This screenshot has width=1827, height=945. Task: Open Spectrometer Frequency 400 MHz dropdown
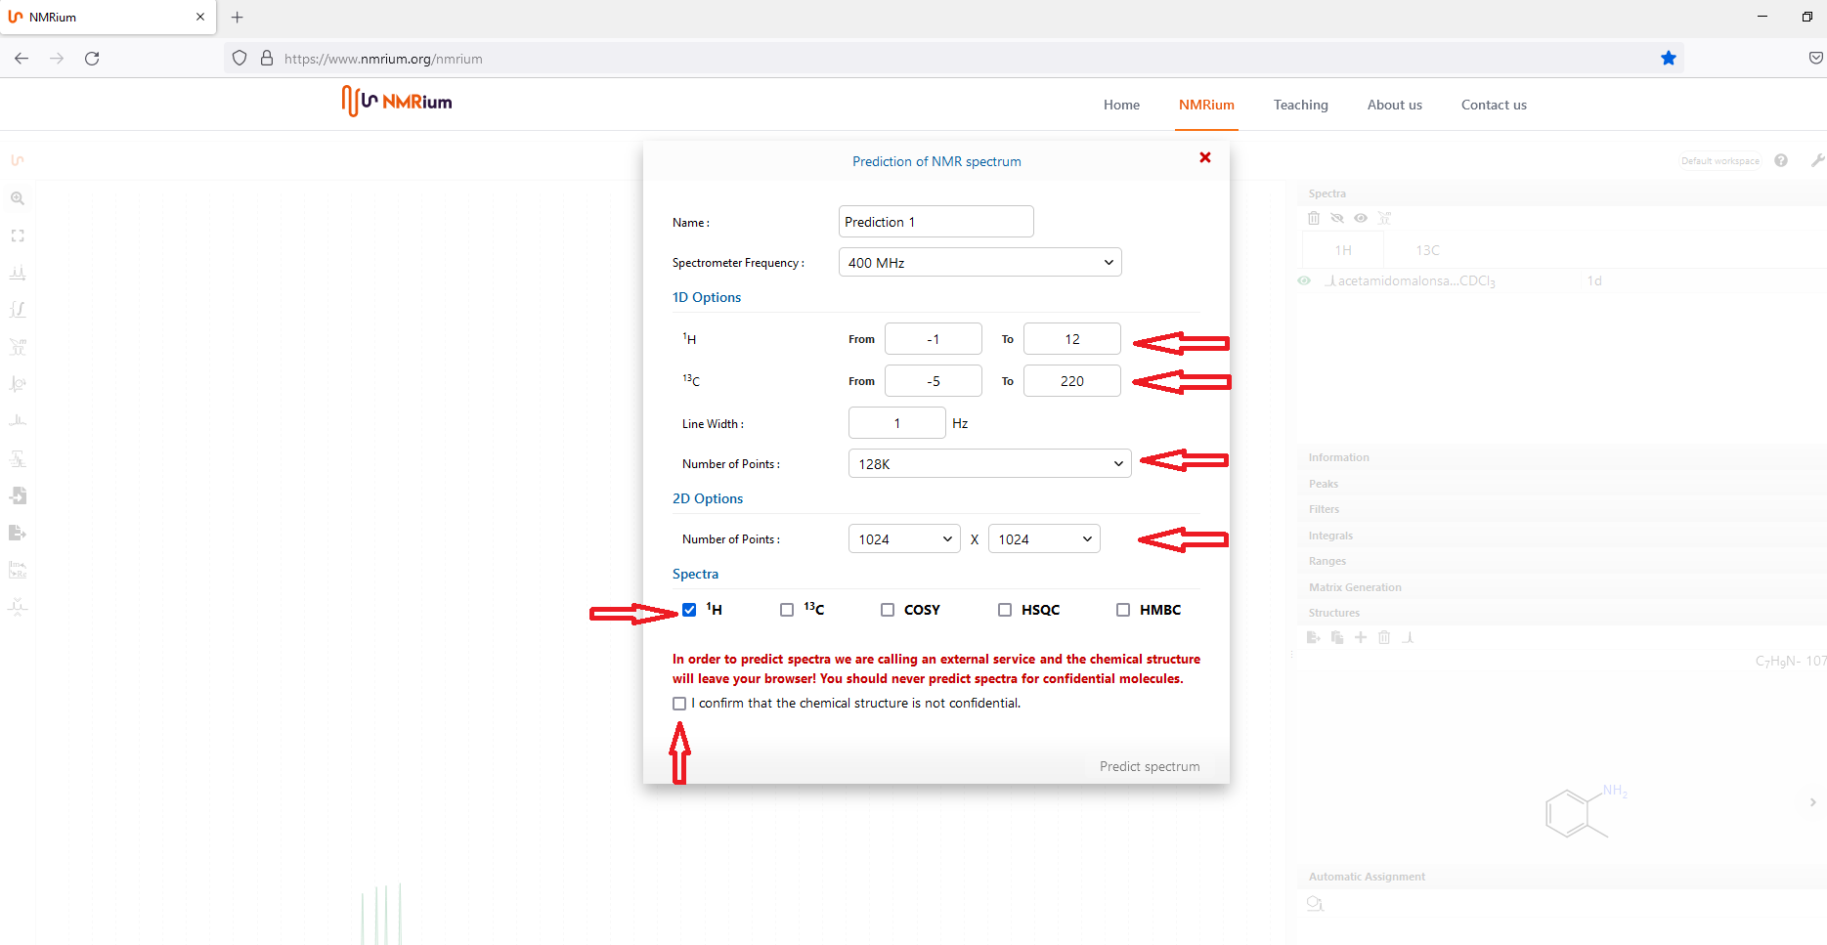979,262
